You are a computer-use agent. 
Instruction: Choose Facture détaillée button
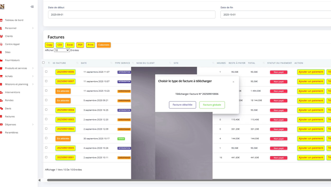tap(183, 105)
